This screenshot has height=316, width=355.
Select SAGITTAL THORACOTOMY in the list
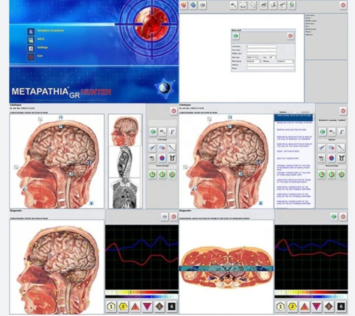pos(288,158)
